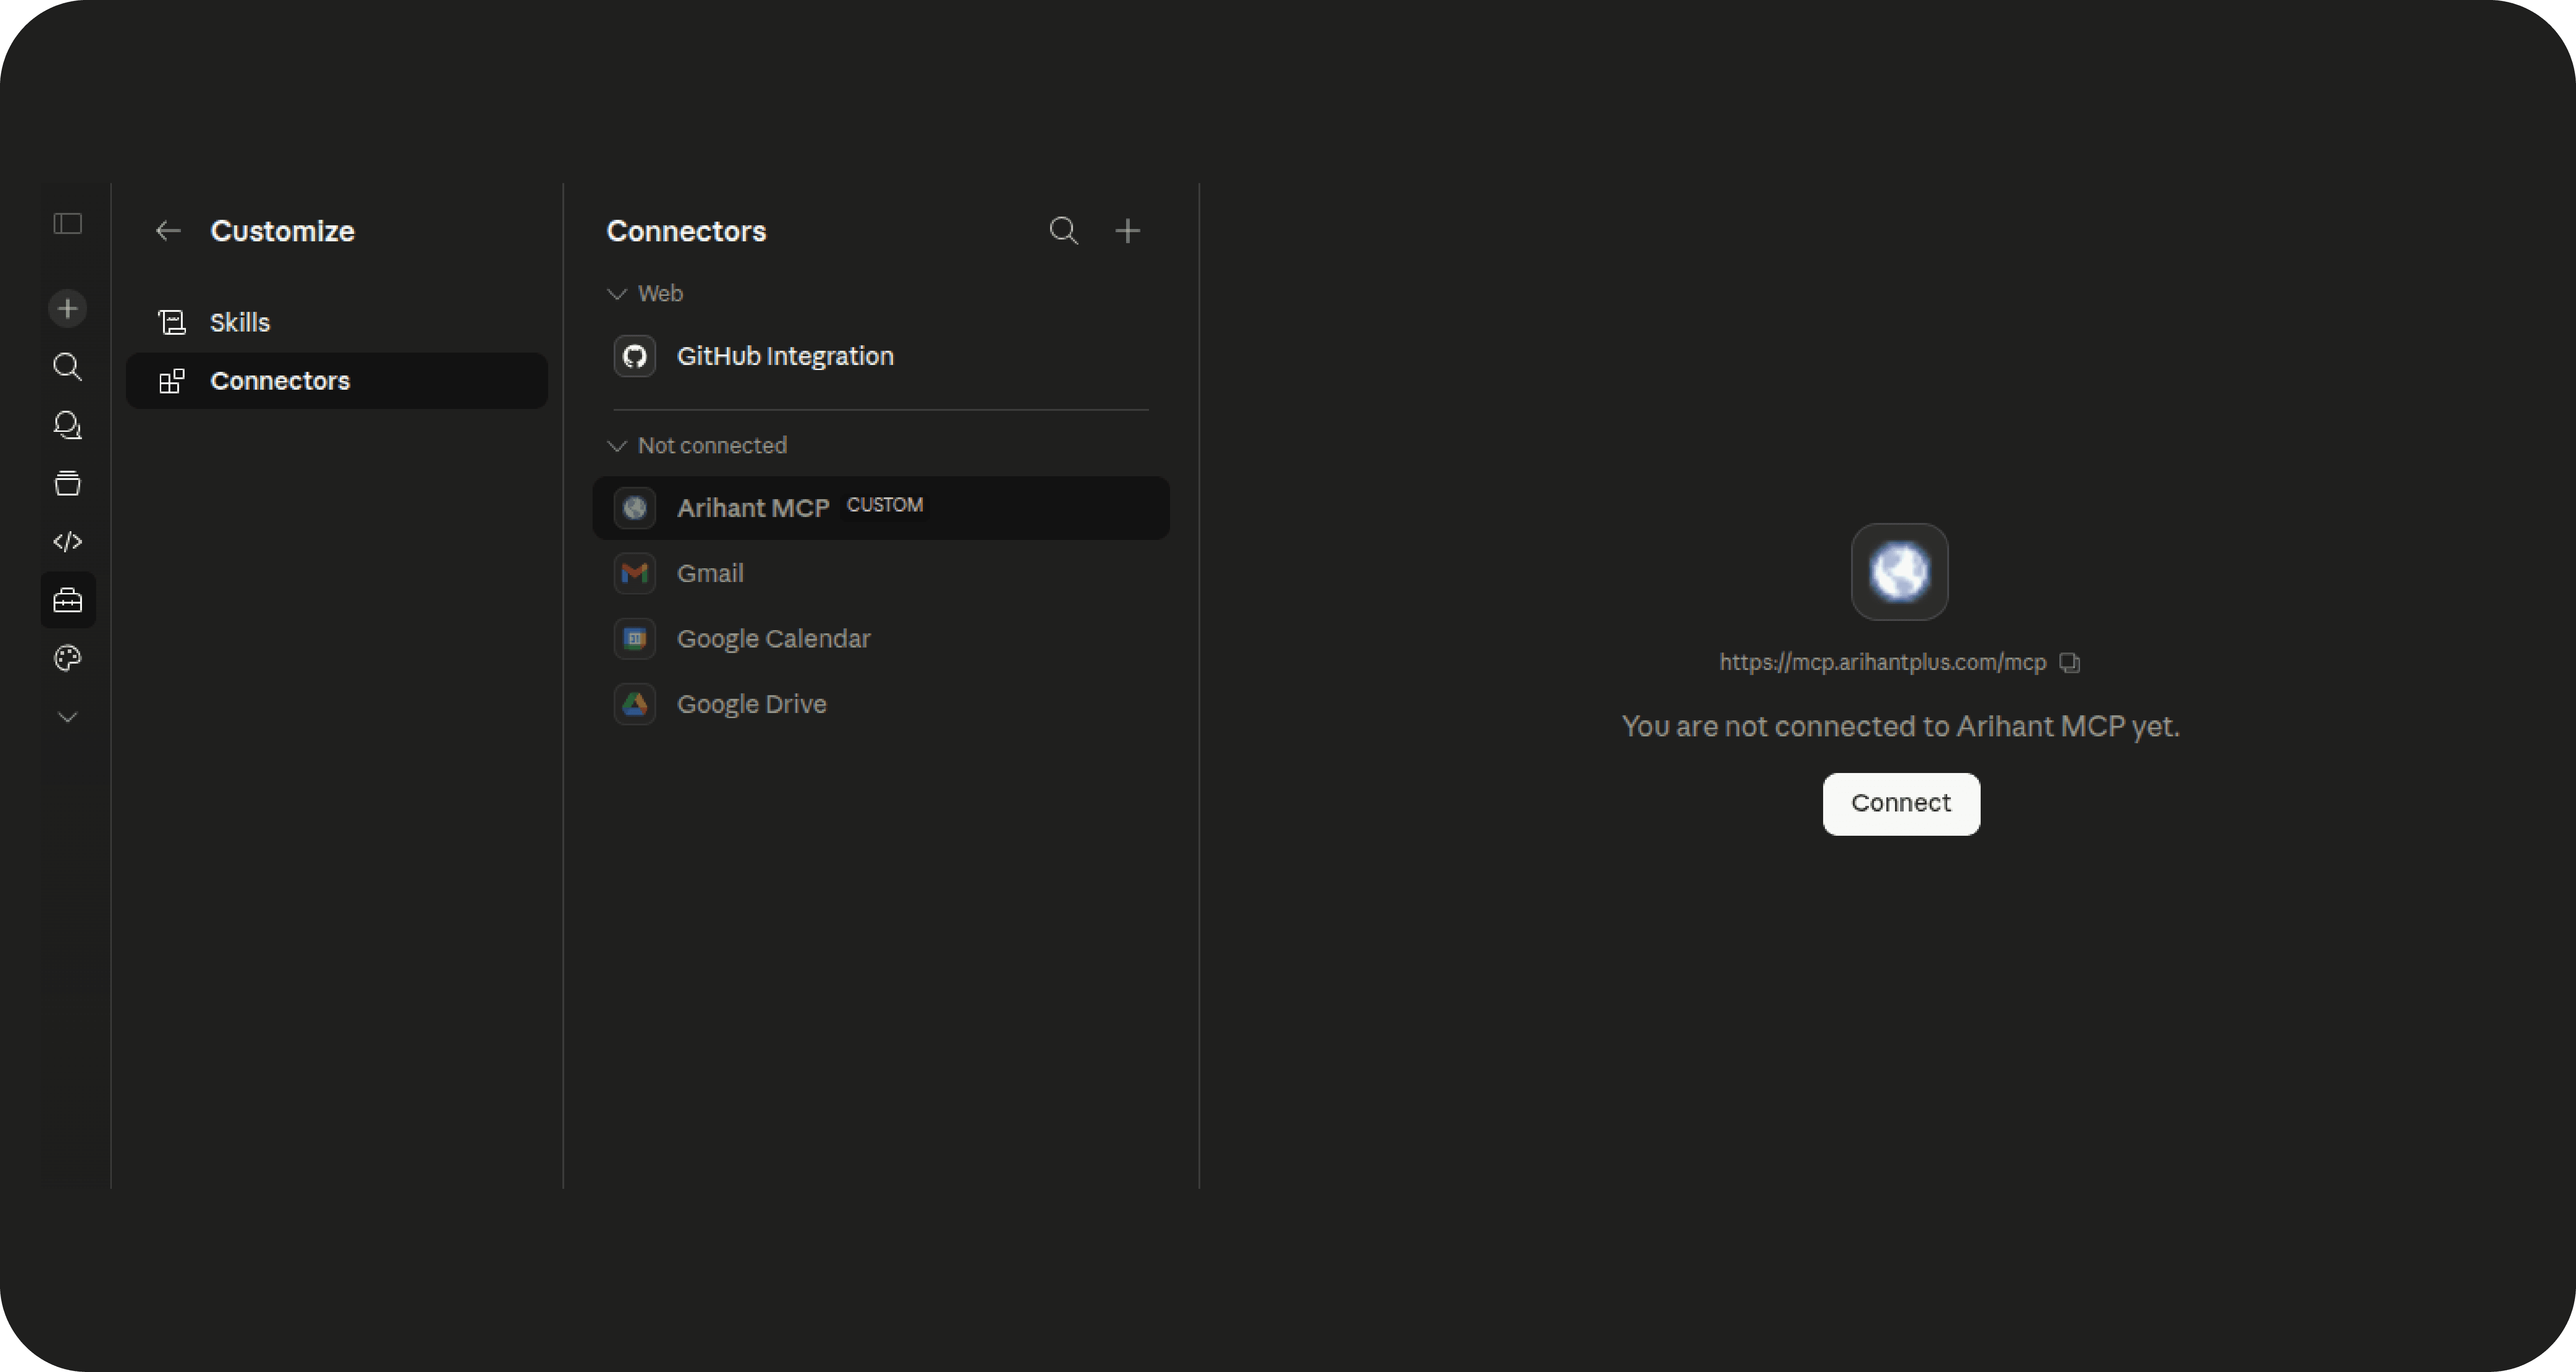The width and height of the screenshot is (2576, 1372).
Task: Open the Google Drive connector
Action: point(881,704)
